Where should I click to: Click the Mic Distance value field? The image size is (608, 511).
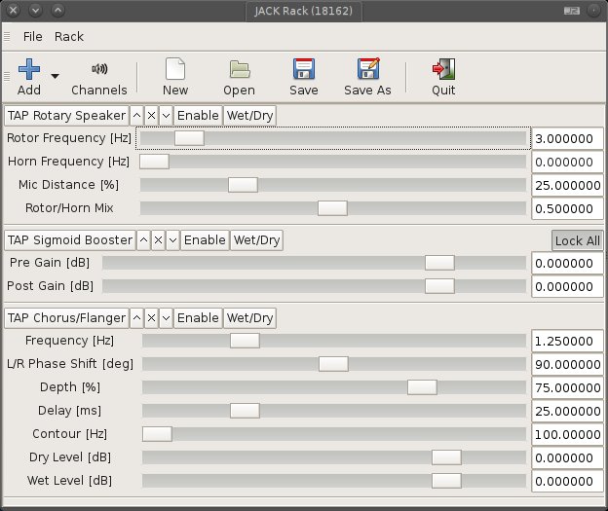567,185
